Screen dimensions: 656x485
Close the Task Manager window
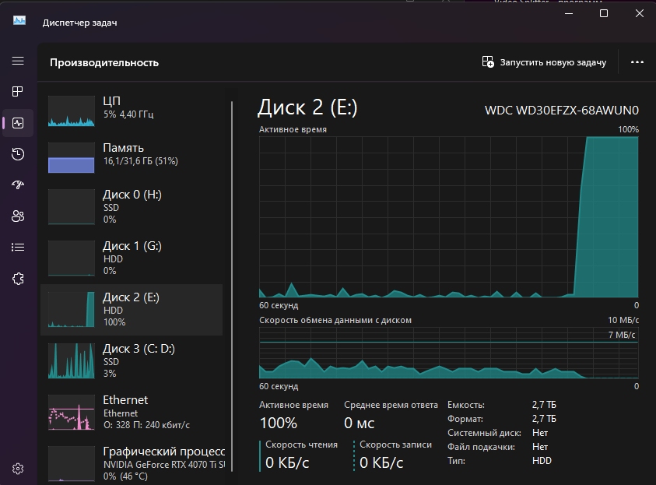[x=639, y=13]
